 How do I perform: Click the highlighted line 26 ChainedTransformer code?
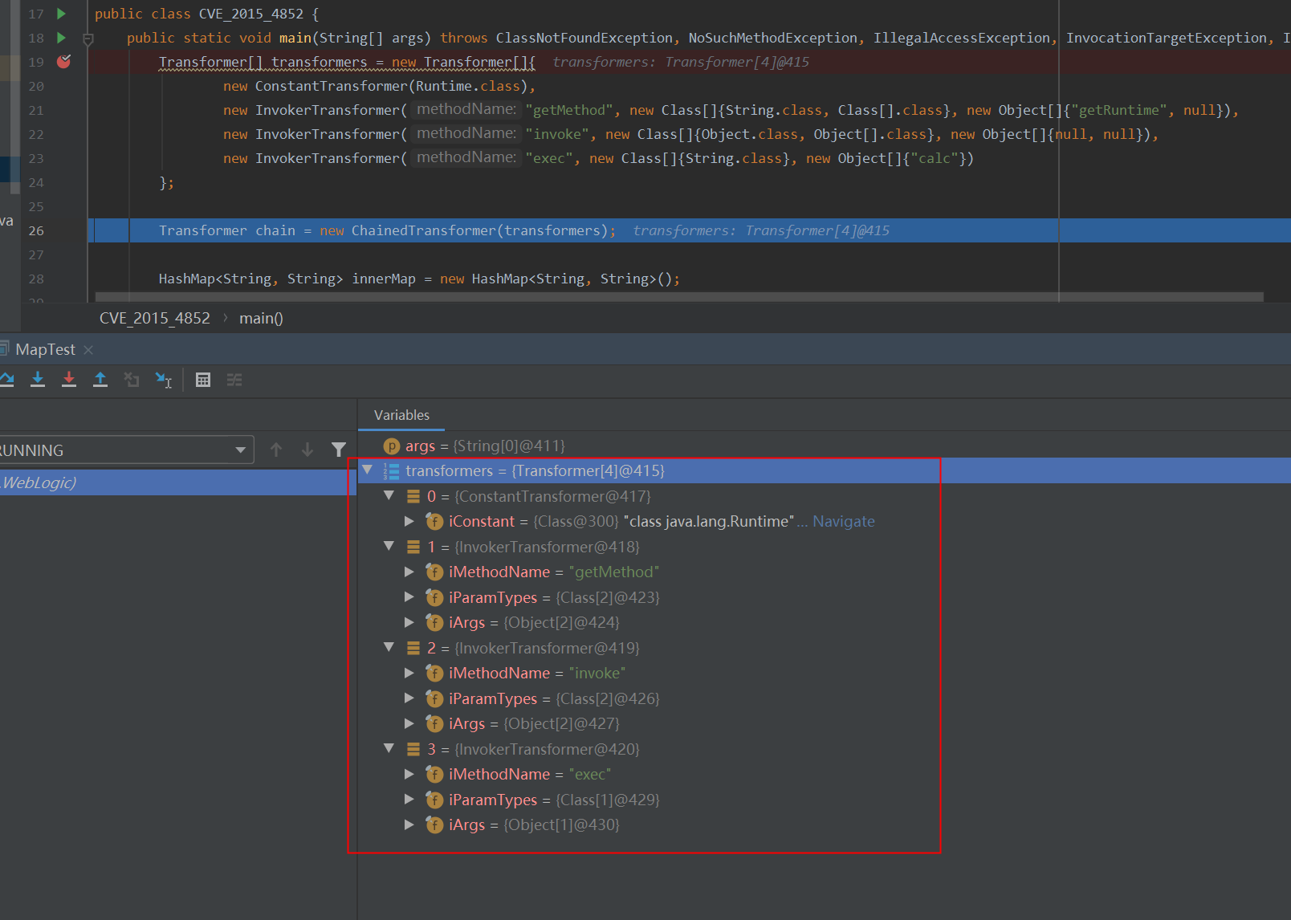[x=387, y=230]
